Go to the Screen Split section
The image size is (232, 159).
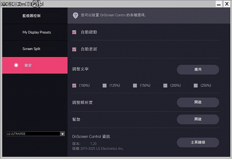(x=35, y=49)
